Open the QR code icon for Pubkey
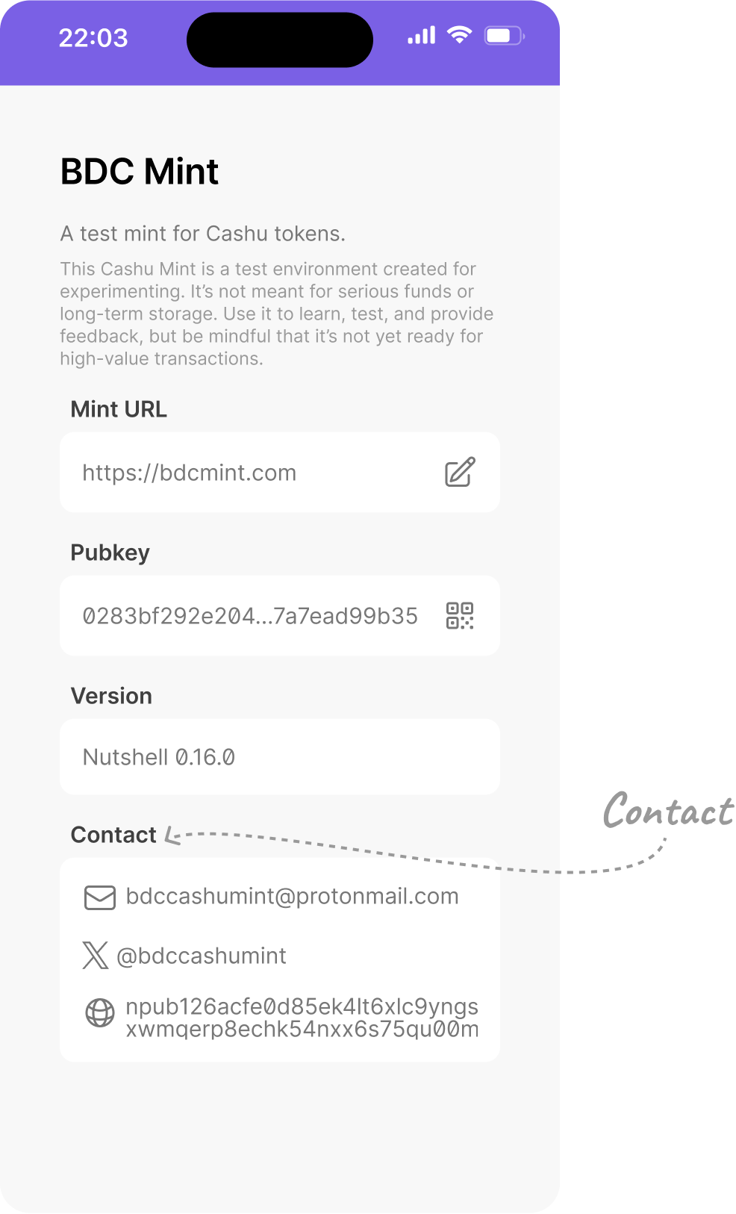The height and width of the screenshot is (1214, 736). coord(460,616)
